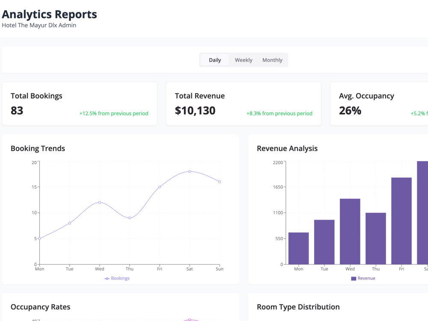Click the Sun data point on Booking Trends
The image size is (428, 321).
coord(220,182)
